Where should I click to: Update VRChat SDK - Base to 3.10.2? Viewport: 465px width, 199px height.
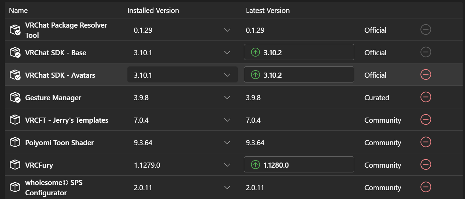coord(299,52)
